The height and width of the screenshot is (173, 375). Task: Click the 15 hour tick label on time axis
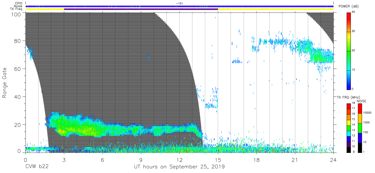(218, 160)
